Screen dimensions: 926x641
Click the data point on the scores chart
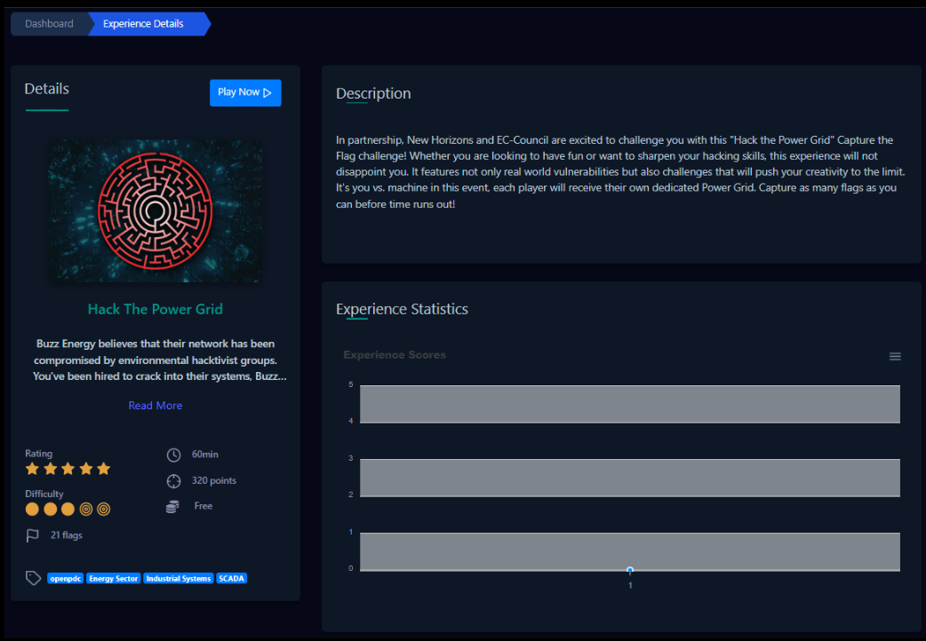pos(630,570)
